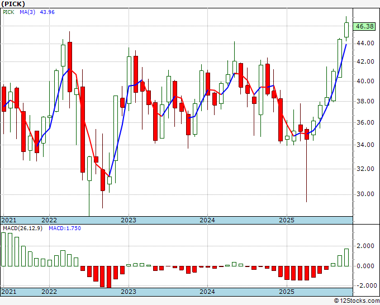Click the 2025 label on price chart timeline
Screen dimensions: 380x305
[287, 220]
